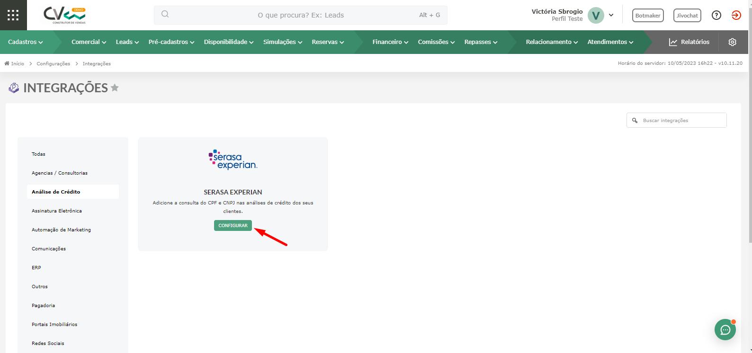Select Portais Imobiliários category

(x=73, y=324)
